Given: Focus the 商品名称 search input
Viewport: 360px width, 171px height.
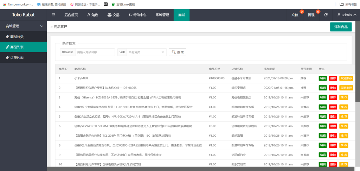Looking at the screenshot, I should click(x=95, y=52).
